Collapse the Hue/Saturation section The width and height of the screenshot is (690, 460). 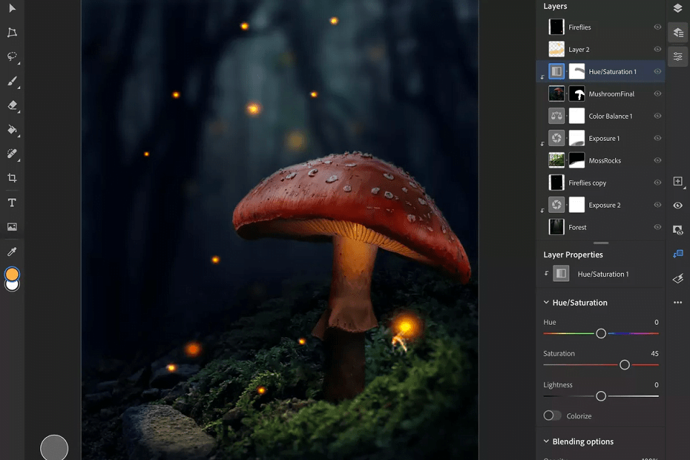(546, 303)
